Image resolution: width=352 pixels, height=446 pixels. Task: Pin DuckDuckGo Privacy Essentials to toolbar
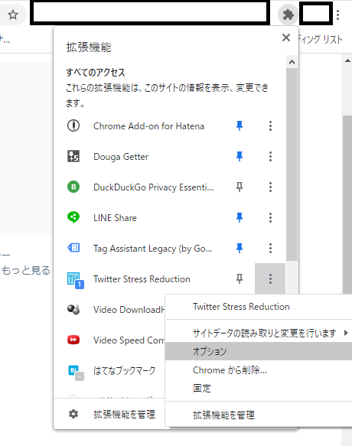coord(240,187)
